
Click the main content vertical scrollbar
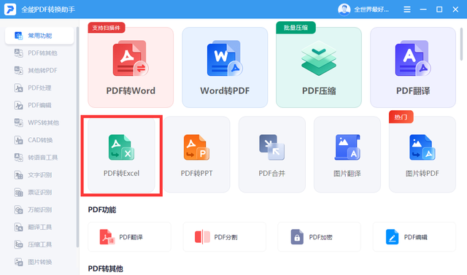coord(461,44)
